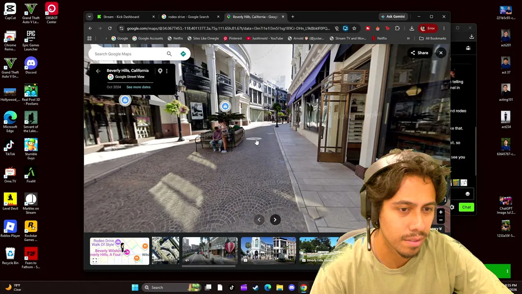
Task: Open Chrome's three-dot menu
Action: [444, 28]
